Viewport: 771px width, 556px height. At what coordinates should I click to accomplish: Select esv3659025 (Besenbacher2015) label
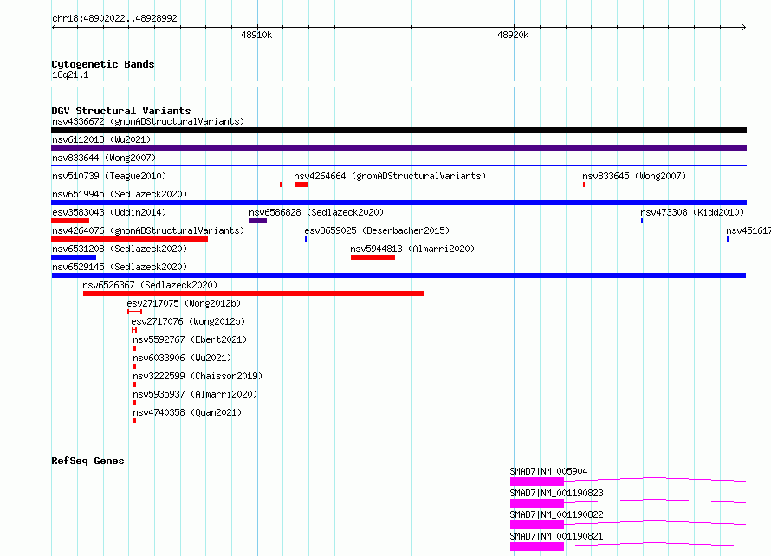coord(377,230)
